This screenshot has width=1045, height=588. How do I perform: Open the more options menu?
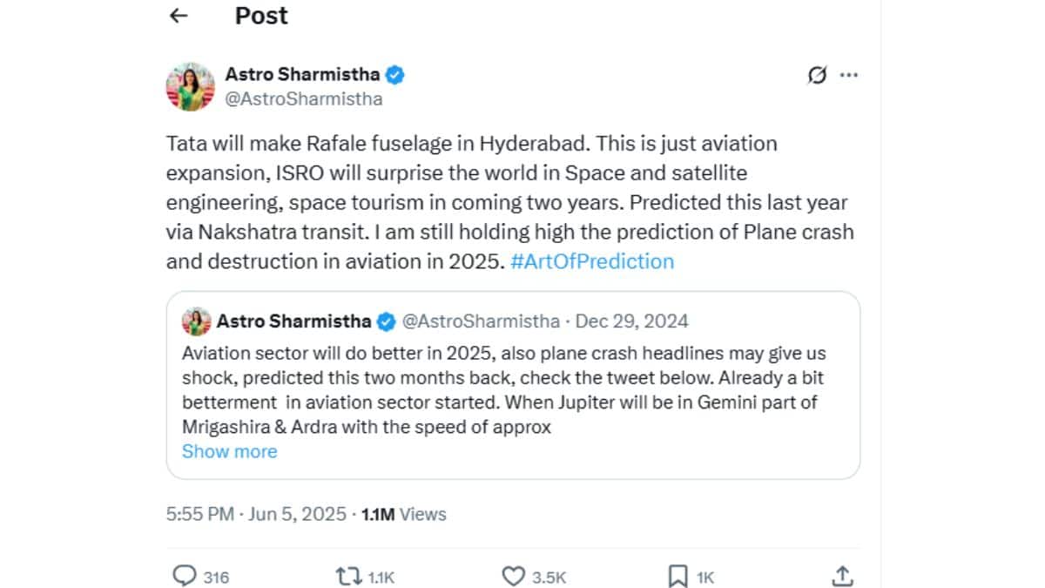pyautogui.click(x=849, y=76)
